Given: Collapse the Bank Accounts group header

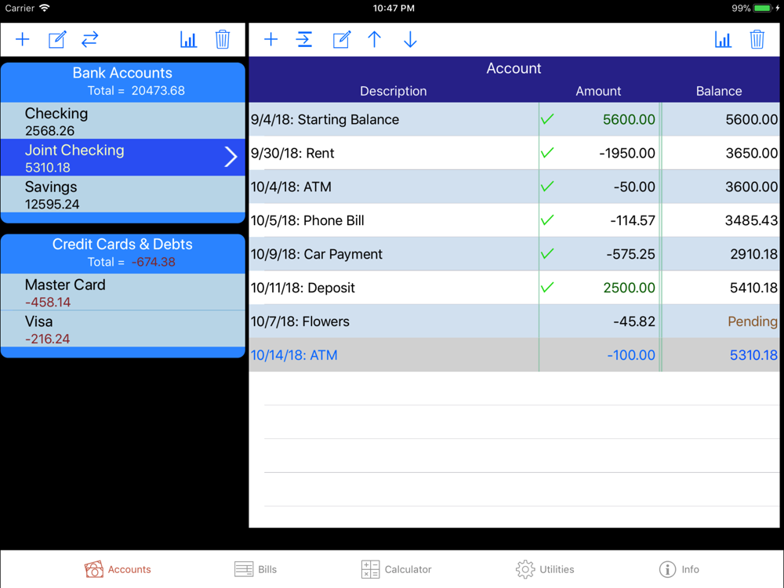Looking at the screenshot, I should tap(123, 82).
